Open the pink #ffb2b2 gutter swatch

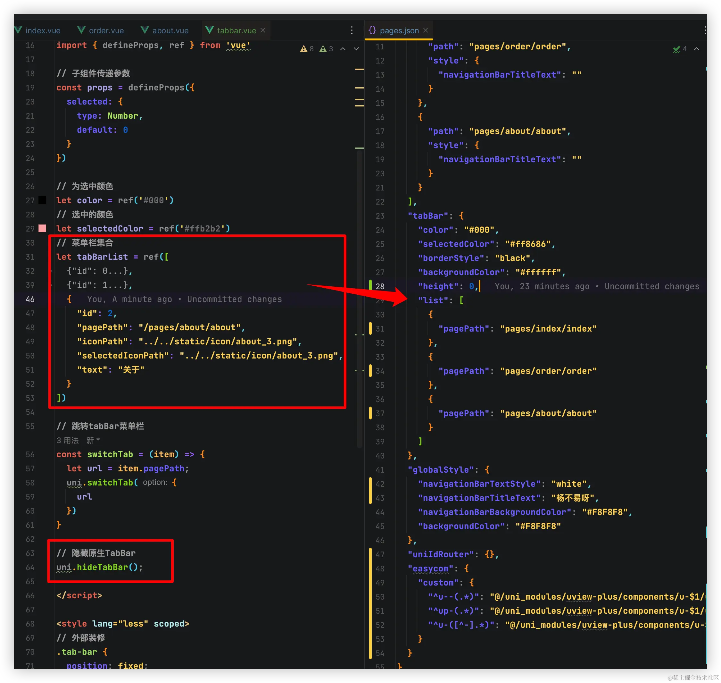43,229
